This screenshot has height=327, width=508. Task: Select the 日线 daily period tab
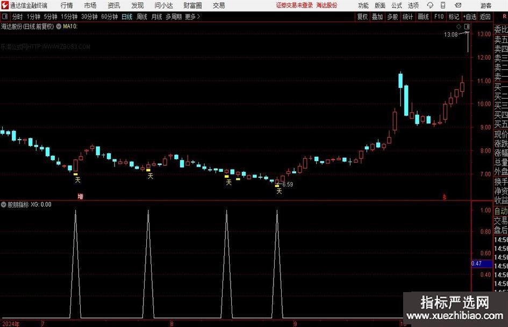(127, 17)
